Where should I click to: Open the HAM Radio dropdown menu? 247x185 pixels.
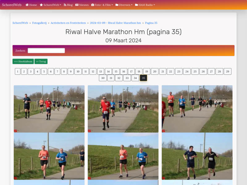pos(145,5)
